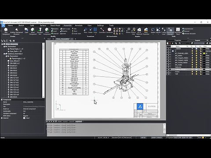Switch to the Properties panel tab
211x158 pixels.
tap(178, 40)
